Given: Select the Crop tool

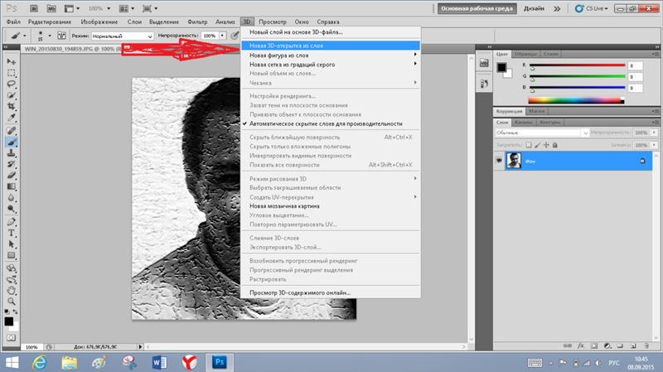Looking at the screenshot, I should [x=12, y=107].
